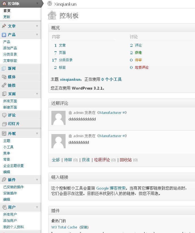
Task: Collapse the 外观 menu arrow
Action: [37, 134]
